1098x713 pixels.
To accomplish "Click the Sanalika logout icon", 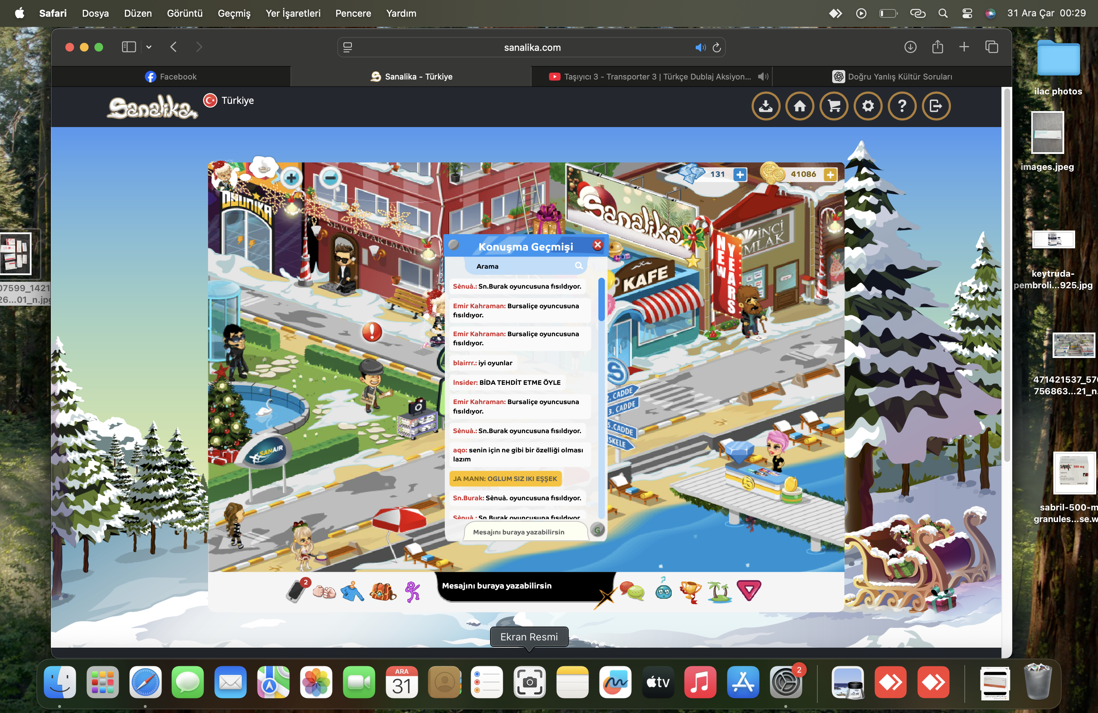I will click(936, 106).
